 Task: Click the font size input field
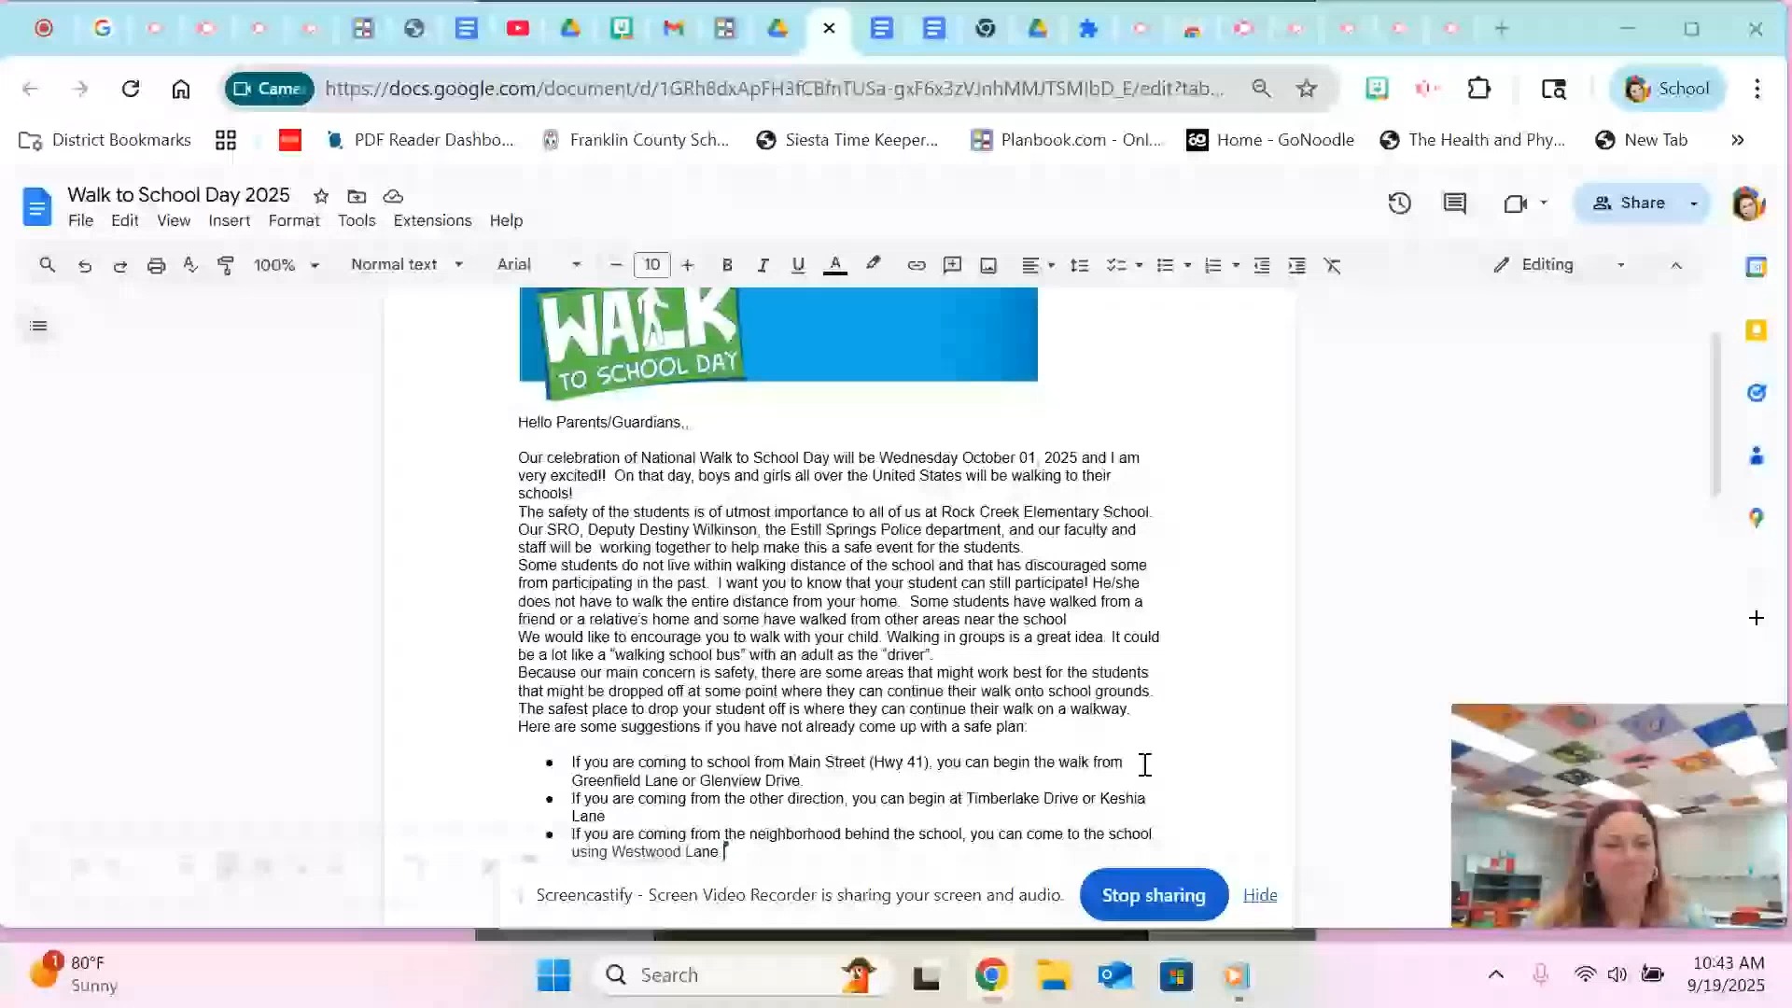[651, 265]
